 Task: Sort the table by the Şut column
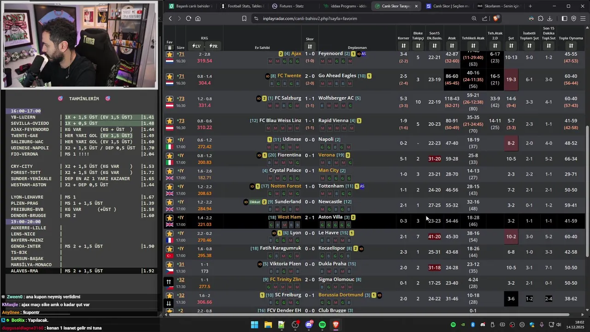coord(511,46)
